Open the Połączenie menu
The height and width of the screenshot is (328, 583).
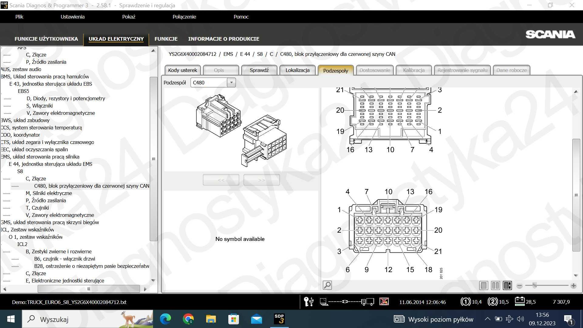coord(184,17)
